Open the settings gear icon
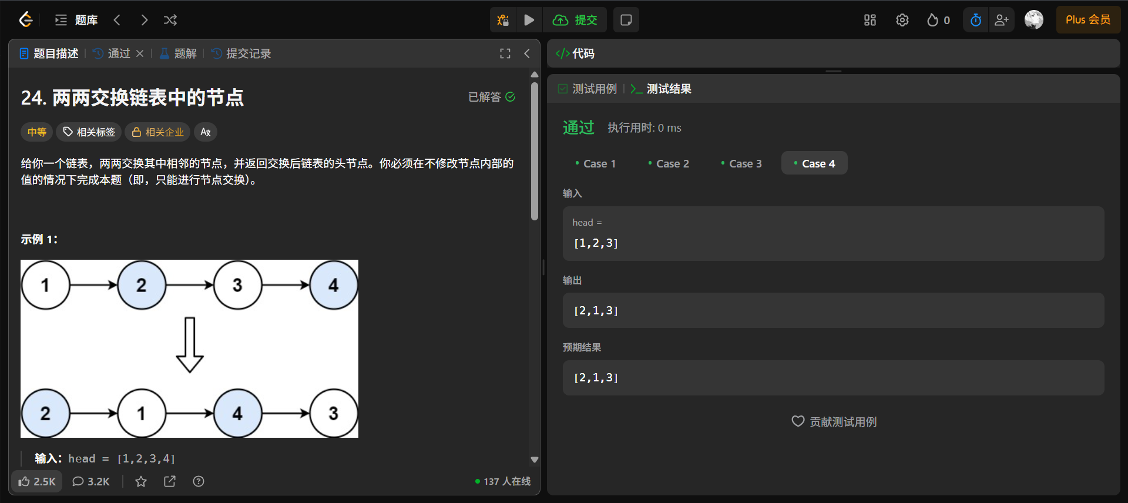The image size is (1128, 503). (x=902, y=20)
